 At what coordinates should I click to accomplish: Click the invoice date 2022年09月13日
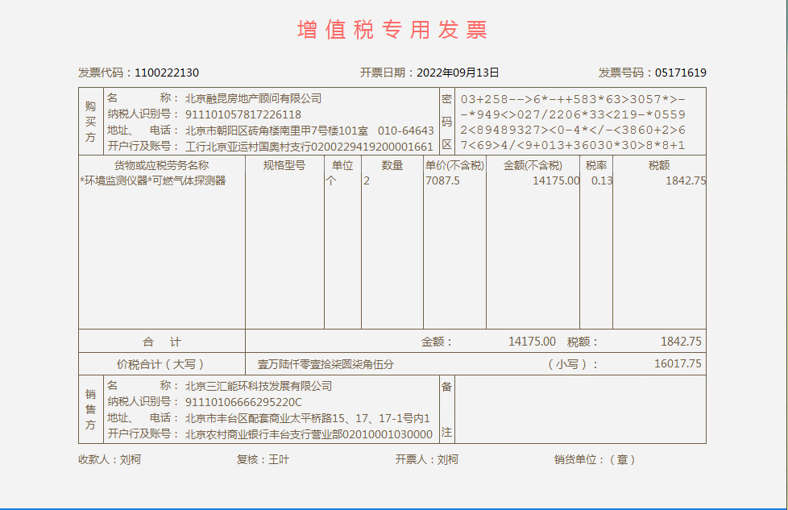[458, 73]
